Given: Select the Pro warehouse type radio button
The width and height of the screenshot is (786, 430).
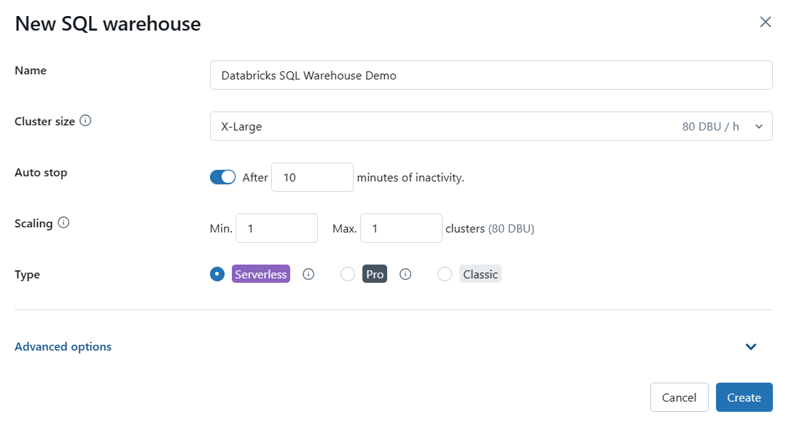Looking at the screenshot, I should click(348, 274).
